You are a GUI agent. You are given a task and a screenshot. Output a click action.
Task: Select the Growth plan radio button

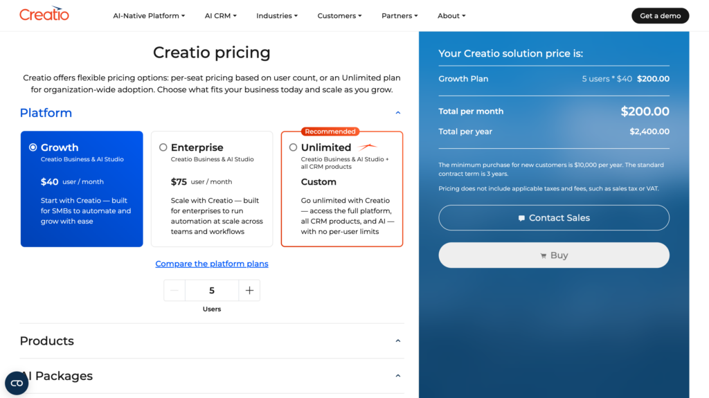click(33, 147)
